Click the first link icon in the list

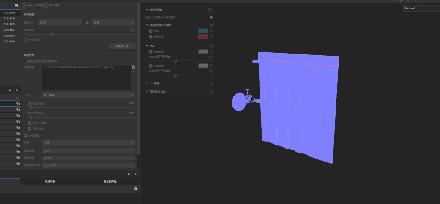(x=18, y=104)
